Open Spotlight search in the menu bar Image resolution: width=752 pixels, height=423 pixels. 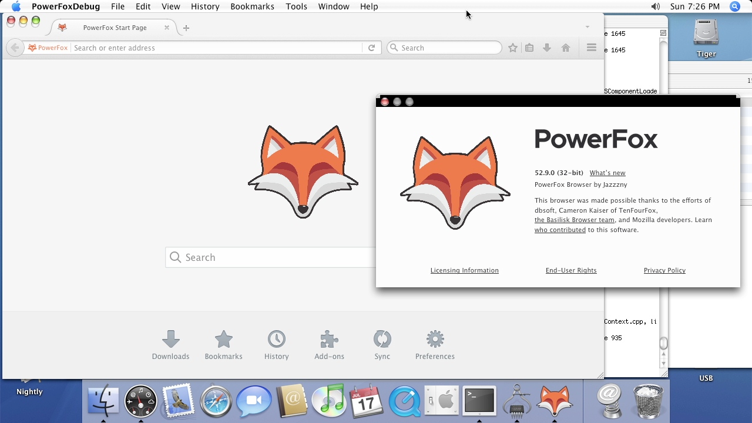(x=735, y=6)
